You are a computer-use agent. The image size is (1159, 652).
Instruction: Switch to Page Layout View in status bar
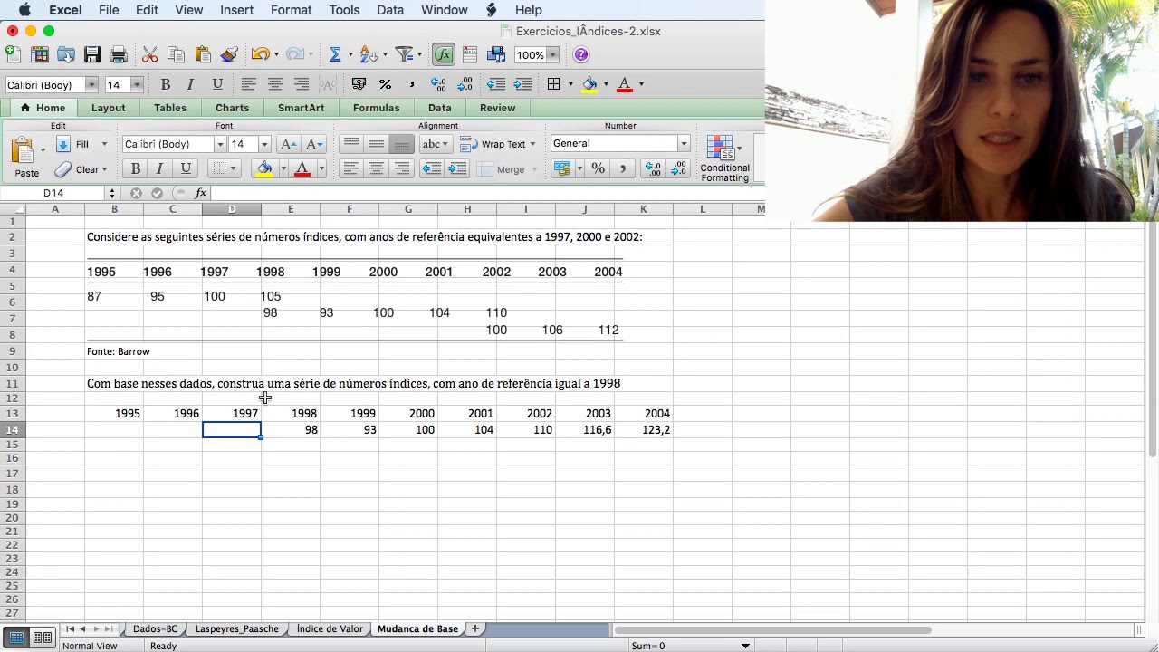tap(42, 638)
